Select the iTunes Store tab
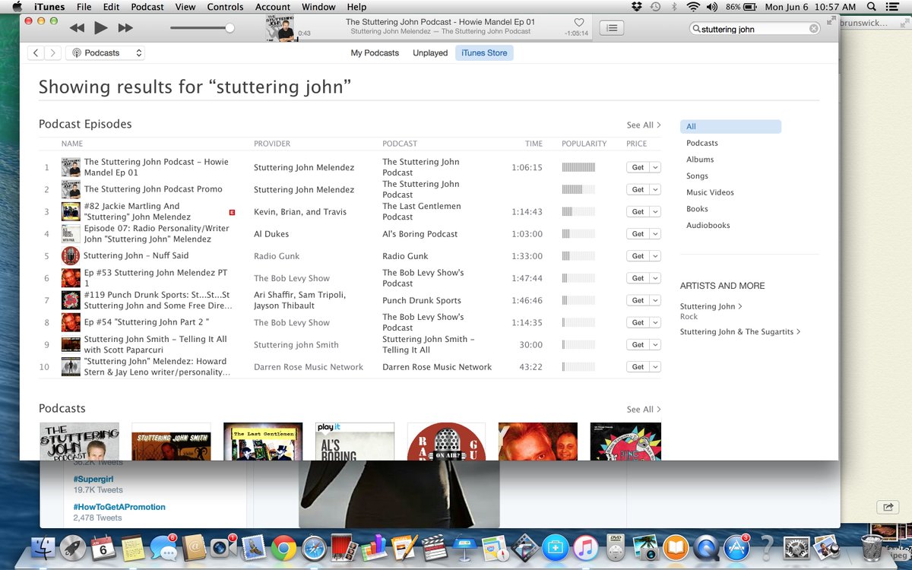 pyautogui.click(x=484, y=53)
